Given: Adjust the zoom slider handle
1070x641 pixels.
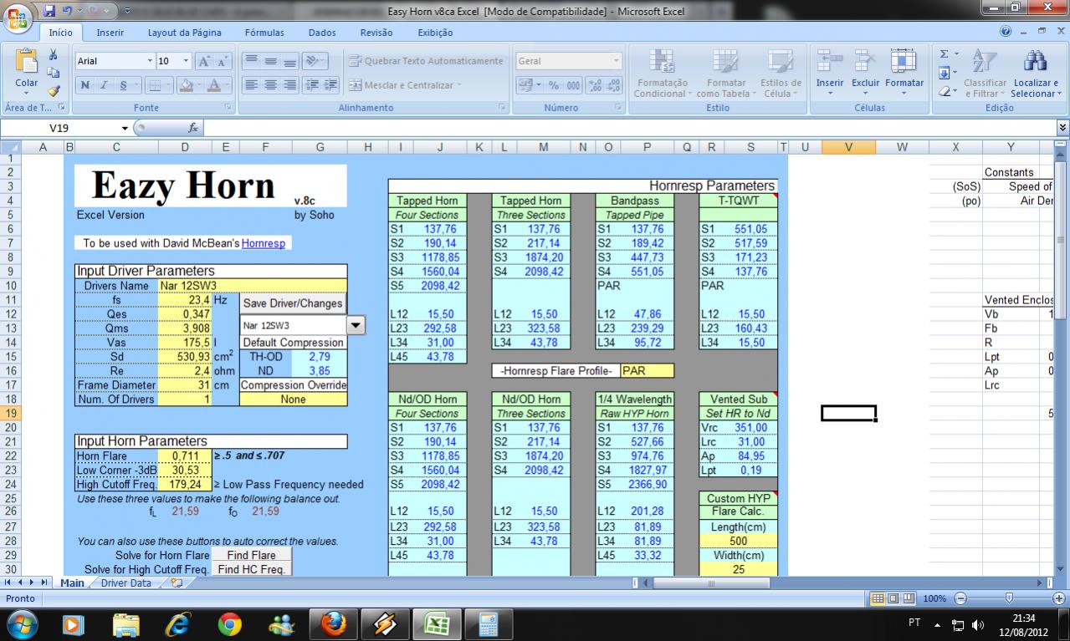Looking at the screenshot, I should (1010, 598).
